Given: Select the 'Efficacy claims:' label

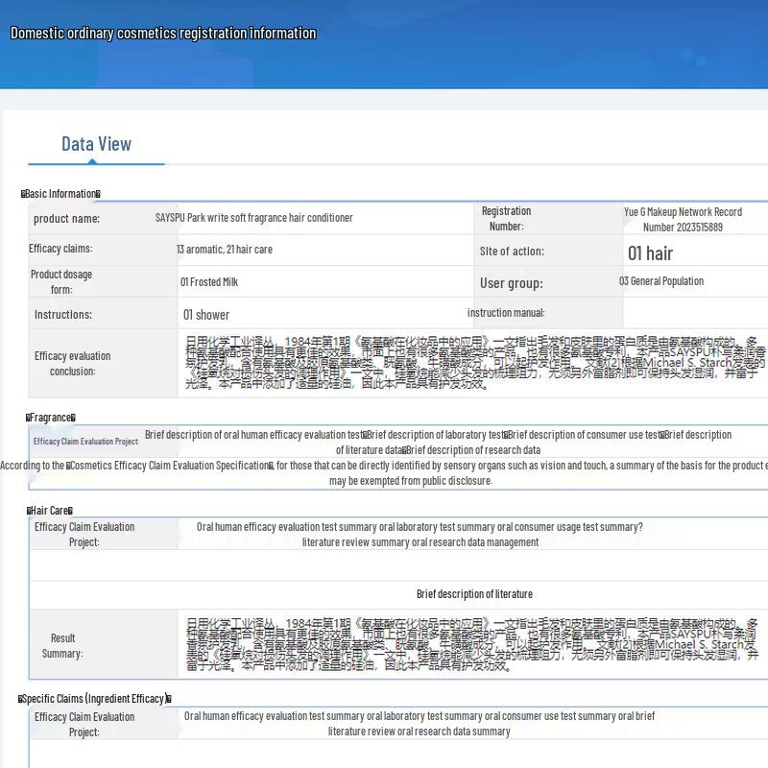Looking at the screenshot, I should 60,249.
